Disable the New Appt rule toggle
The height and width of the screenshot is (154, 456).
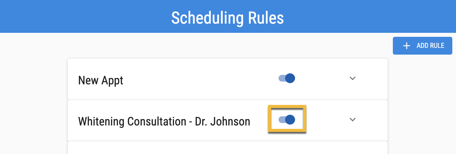pos(287,78)
